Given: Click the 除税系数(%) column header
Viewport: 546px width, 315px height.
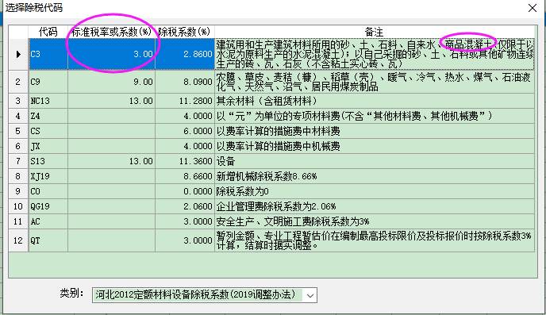Looking at the screenshot, I should click(x=185, y=32).
